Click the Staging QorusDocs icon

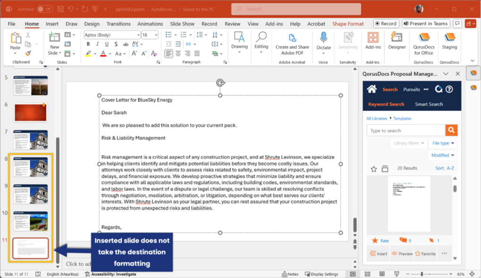pos(449,41)
